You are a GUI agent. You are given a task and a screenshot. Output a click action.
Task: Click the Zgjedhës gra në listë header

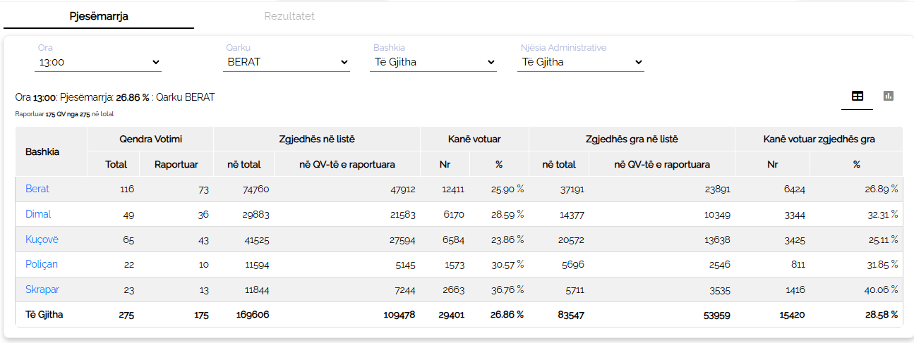pyautogui.click(x=632, y=139)
